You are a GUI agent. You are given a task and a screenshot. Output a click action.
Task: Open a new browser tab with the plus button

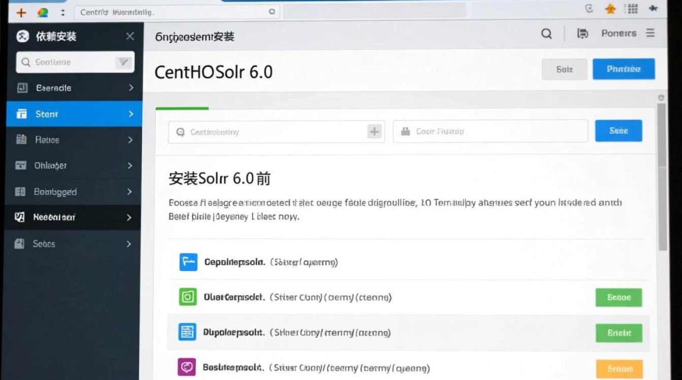[20, 12]
